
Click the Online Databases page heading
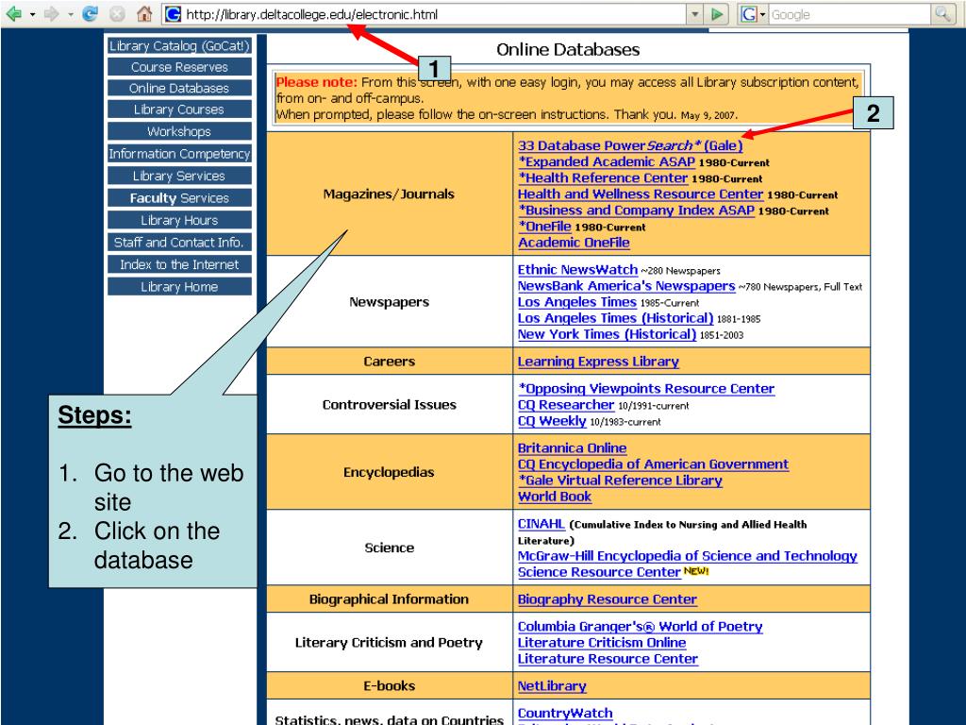pos(568,49)
